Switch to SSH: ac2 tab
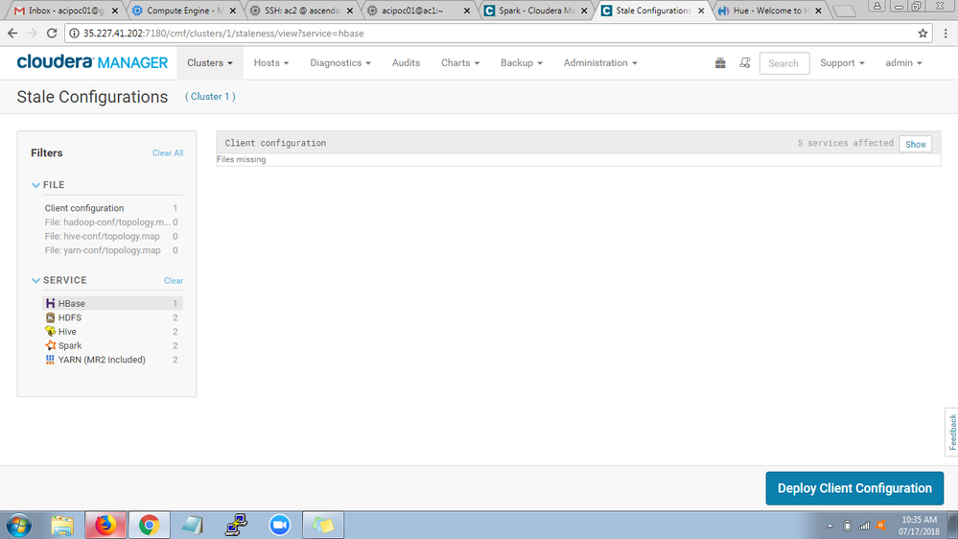Screen dimensions: 958x539 [x=302, y=11]
